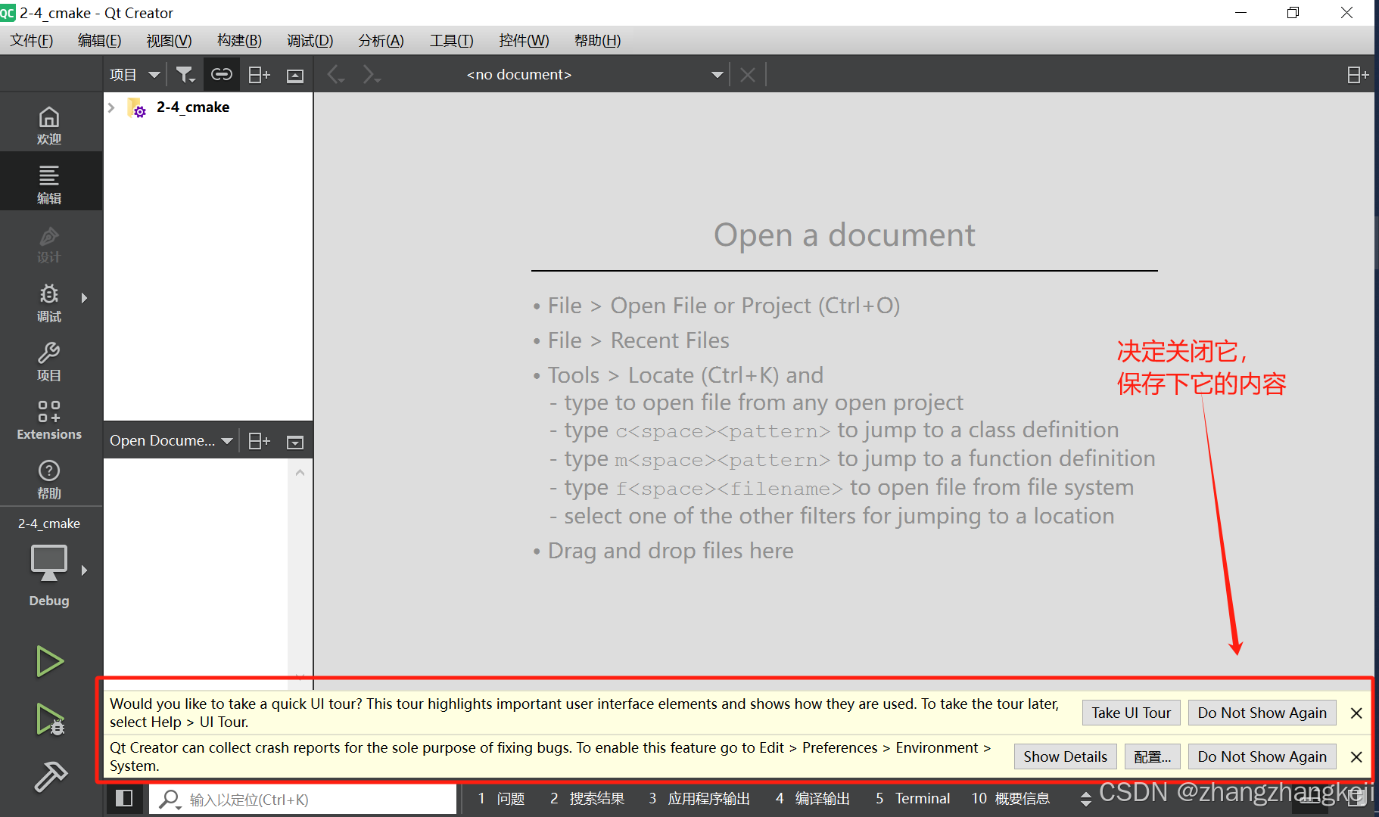
Task: Open the 2-4_cmake Debug kit selector
Action: [49, 566]
